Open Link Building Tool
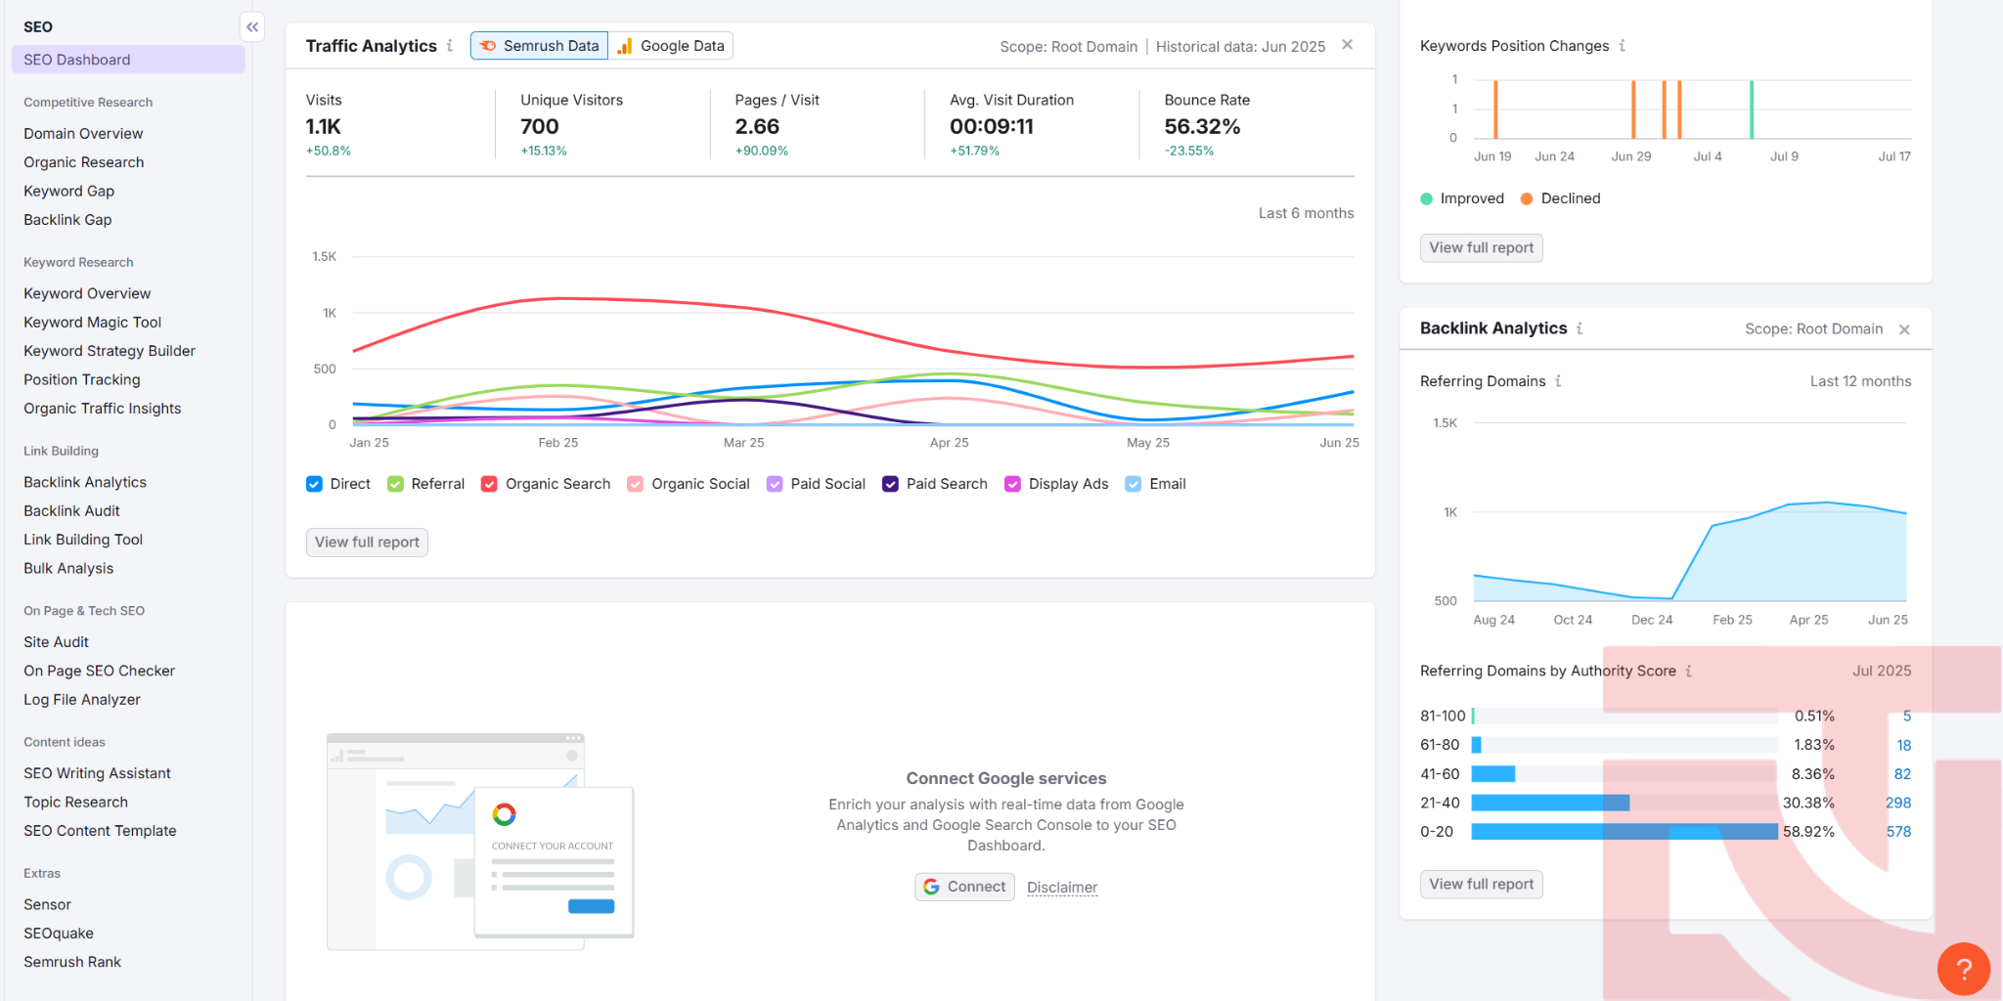Image resolution: width=2003 pixels, height=1001 pixels. point(83,540)
